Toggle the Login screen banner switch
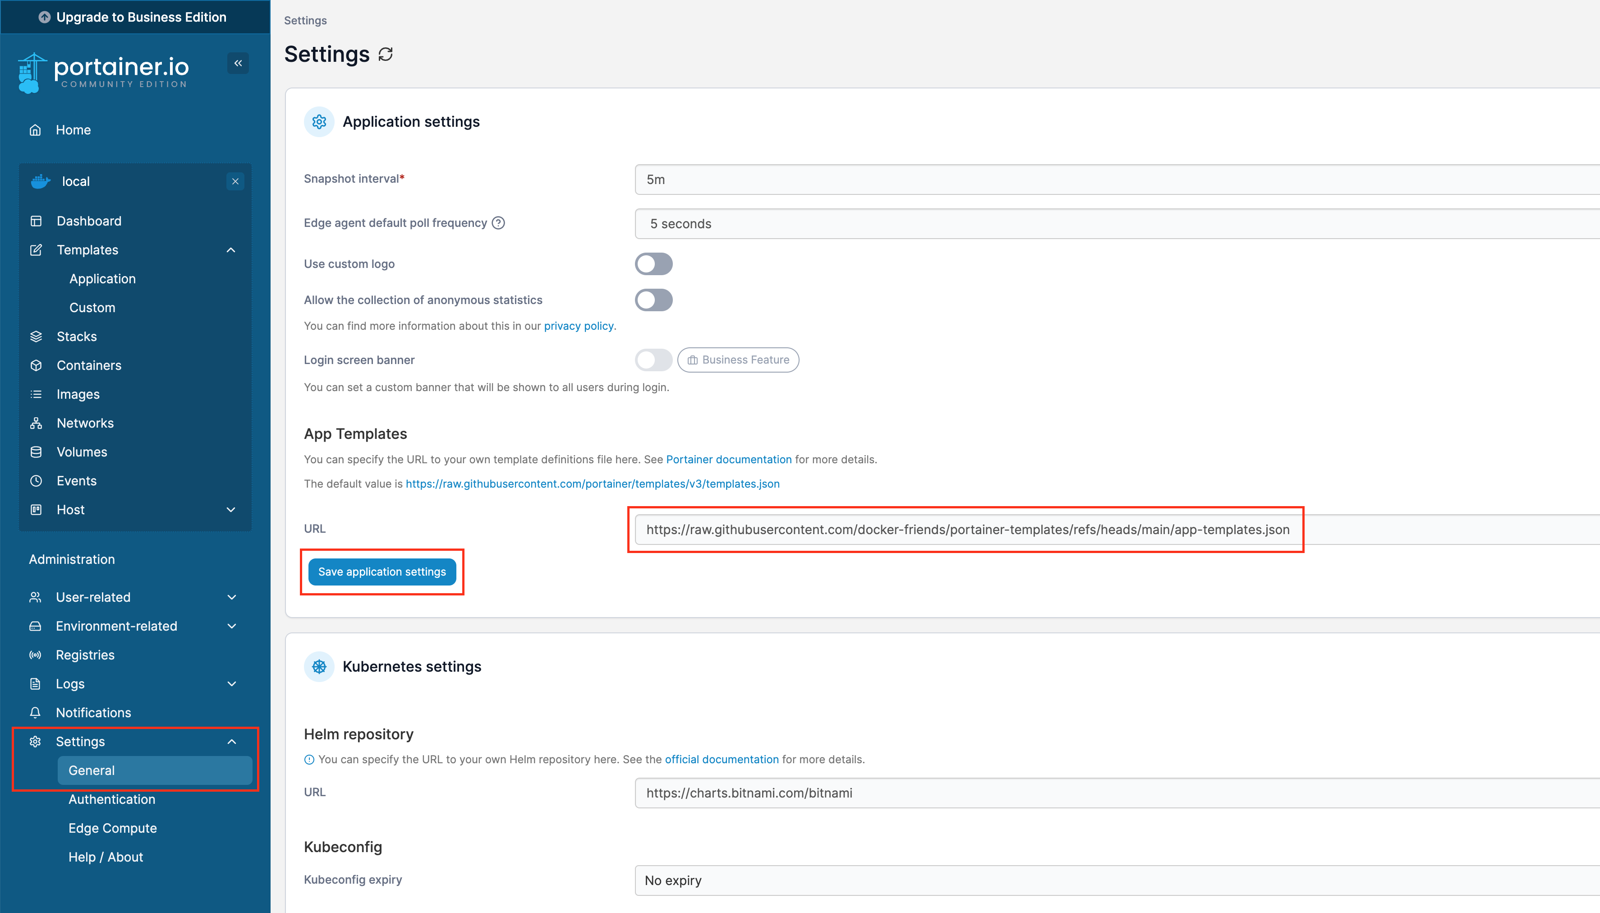The width and height of the screenshot is (1600, 913). coord(653,360)
